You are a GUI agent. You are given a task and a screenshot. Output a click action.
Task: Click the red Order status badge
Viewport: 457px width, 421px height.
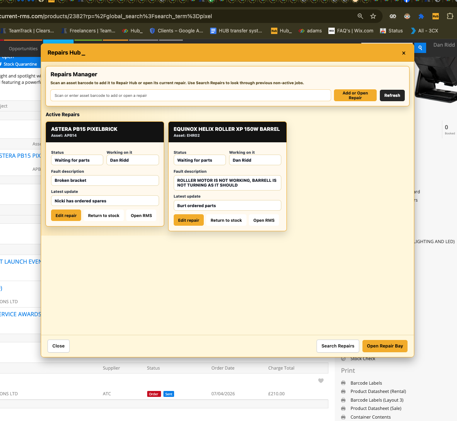(154, 394)
